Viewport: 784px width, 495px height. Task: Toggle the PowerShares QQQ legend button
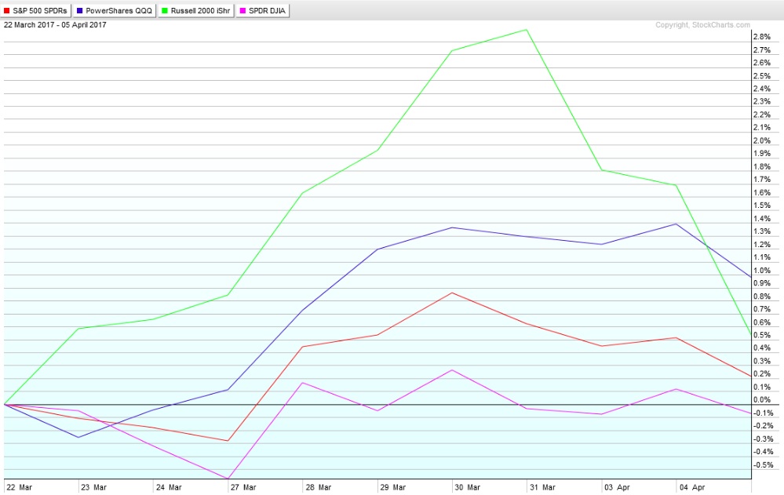115,10
